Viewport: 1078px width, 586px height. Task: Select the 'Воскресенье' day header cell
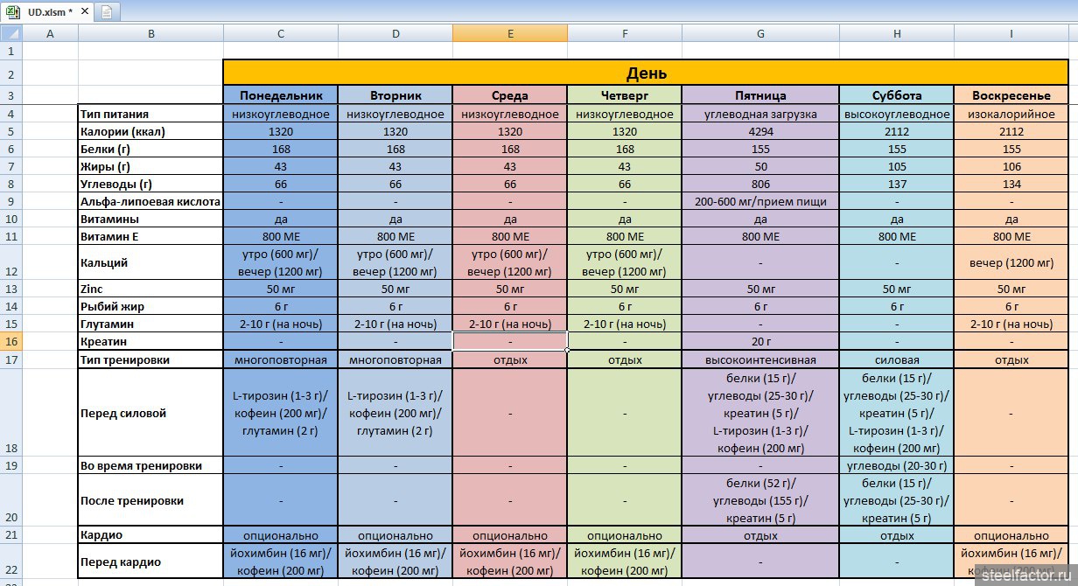[1011, 95]
